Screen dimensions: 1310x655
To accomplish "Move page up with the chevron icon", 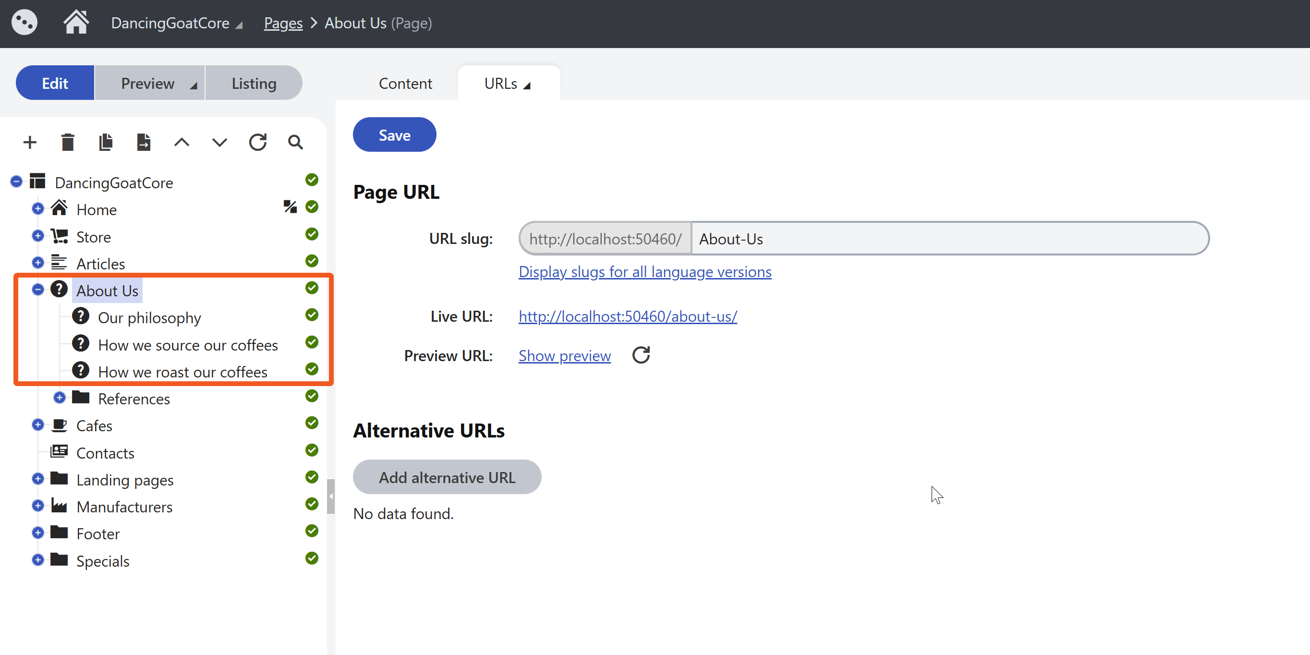I will tap(182, 143).
